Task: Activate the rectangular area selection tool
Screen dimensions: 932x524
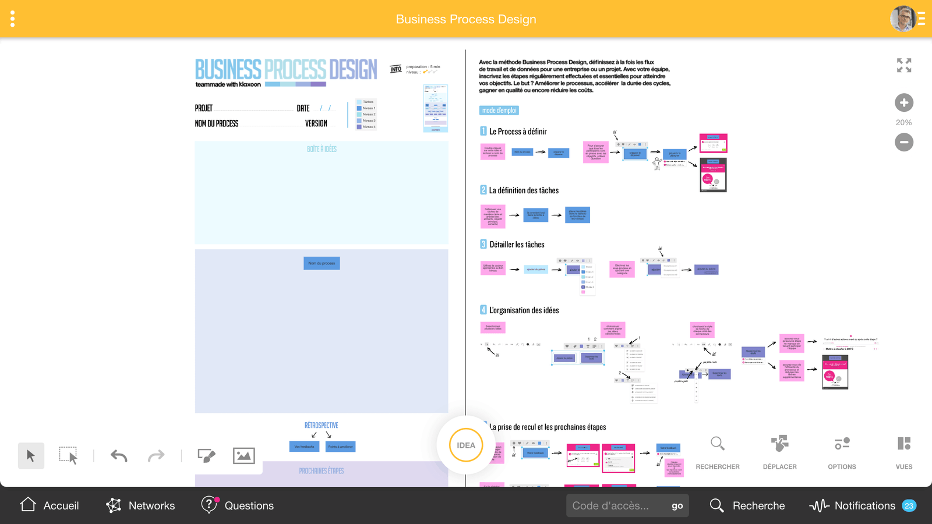Action: pyautogui.click(x=69, y=456)
